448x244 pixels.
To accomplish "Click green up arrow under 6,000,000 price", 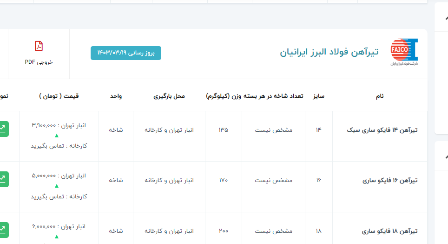I will pos(57,237).
